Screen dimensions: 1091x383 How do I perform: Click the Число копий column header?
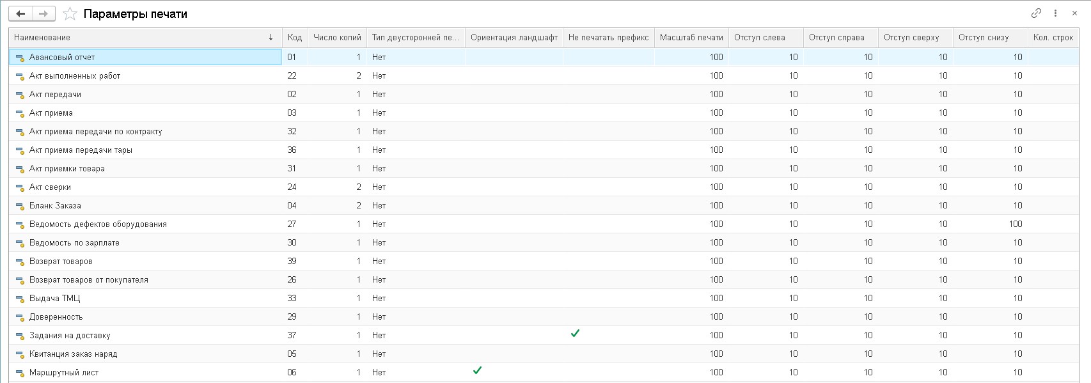click(x=337, y=38)
